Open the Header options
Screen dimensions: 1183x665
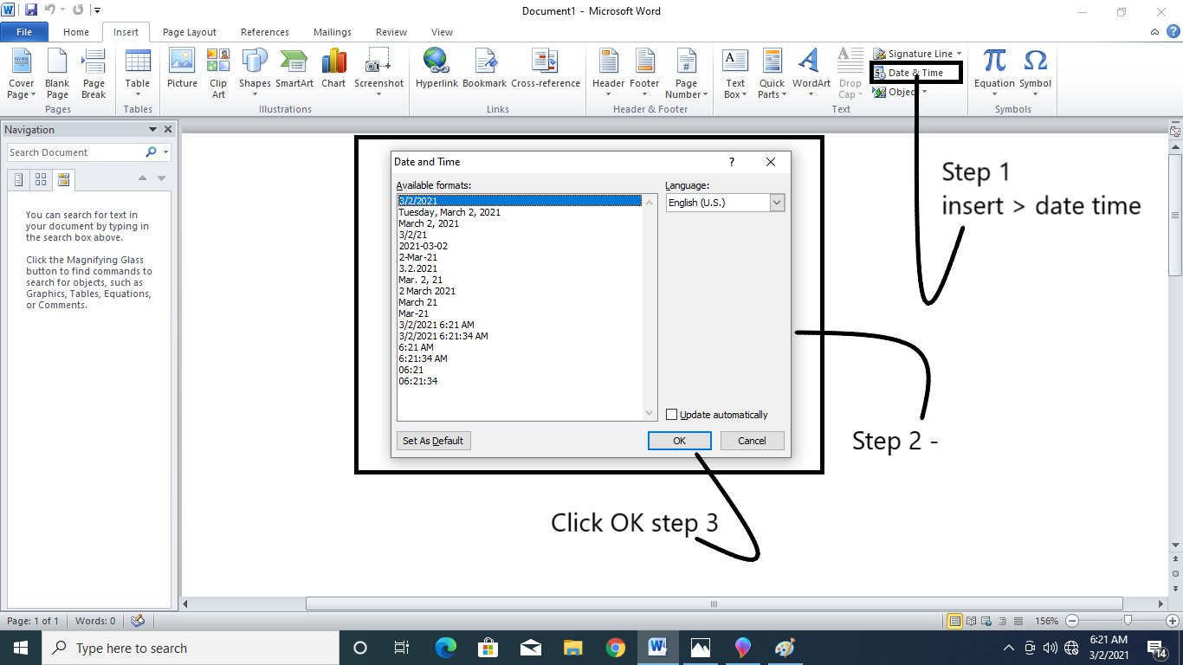[608, 74]
